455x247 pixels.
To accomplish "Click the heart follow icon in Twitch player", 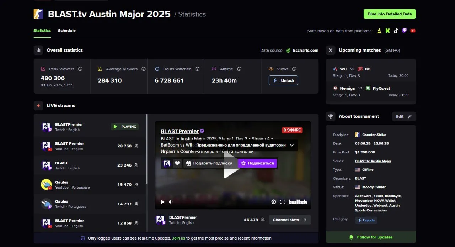I will pos(177,163).
